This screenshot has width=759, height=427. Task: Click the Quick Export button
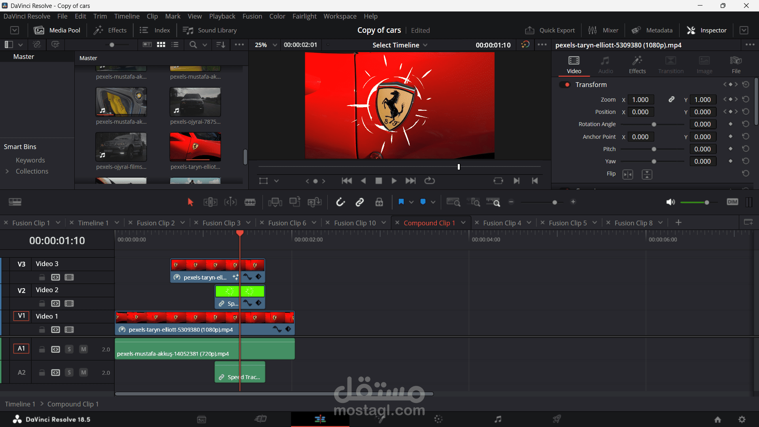(550, 30)
